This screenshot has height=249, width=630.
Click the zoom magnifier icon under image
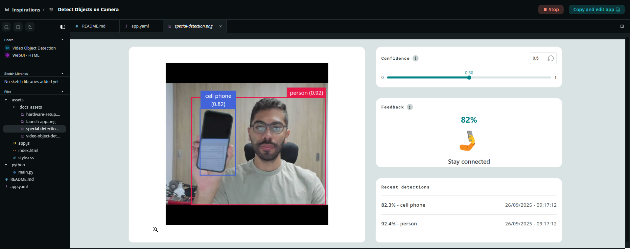[155, 230]
